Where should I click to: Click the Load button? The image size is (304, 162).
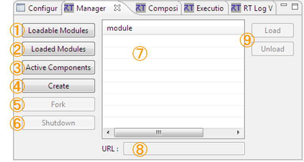273,30
